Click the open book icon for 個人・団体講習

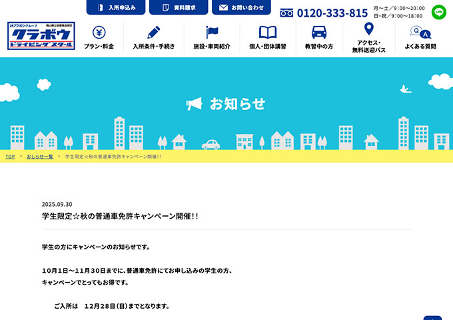coord(267,32)
